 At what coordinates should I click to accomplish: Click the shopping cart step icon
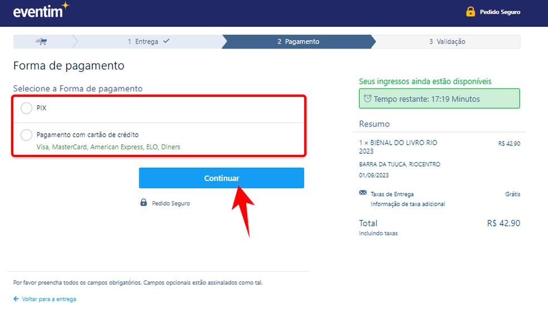pos(41,42)
